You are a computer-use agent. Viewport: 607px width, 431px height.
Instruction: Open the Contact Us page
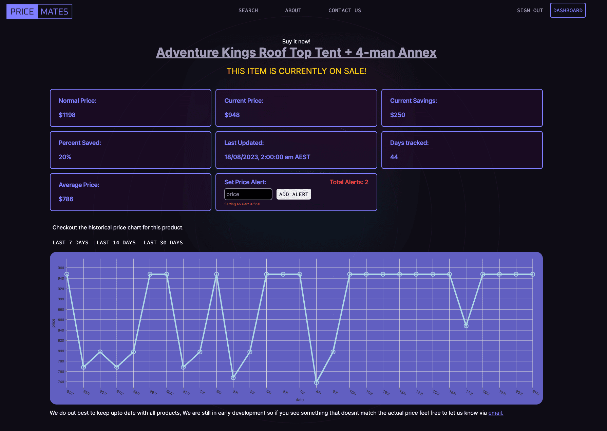[344, 11]
